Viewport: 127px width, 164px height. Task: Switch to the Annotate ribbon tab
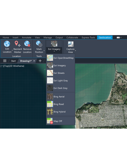tap(27, 38)
